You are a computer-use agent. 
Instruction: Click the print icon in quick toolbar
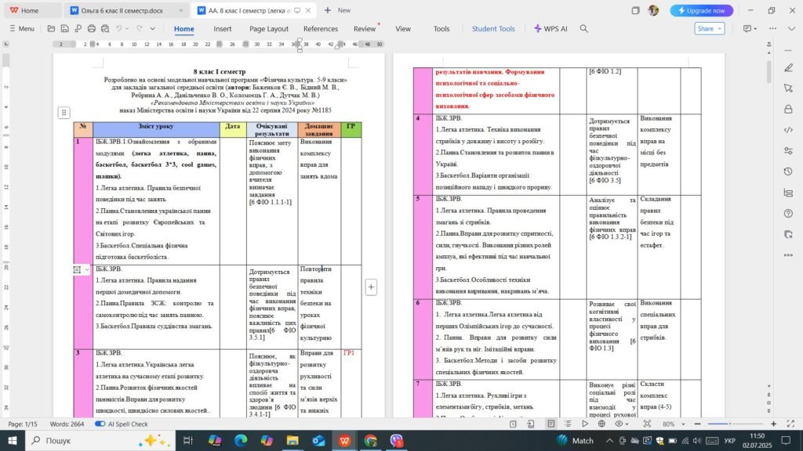click(92, 28)
